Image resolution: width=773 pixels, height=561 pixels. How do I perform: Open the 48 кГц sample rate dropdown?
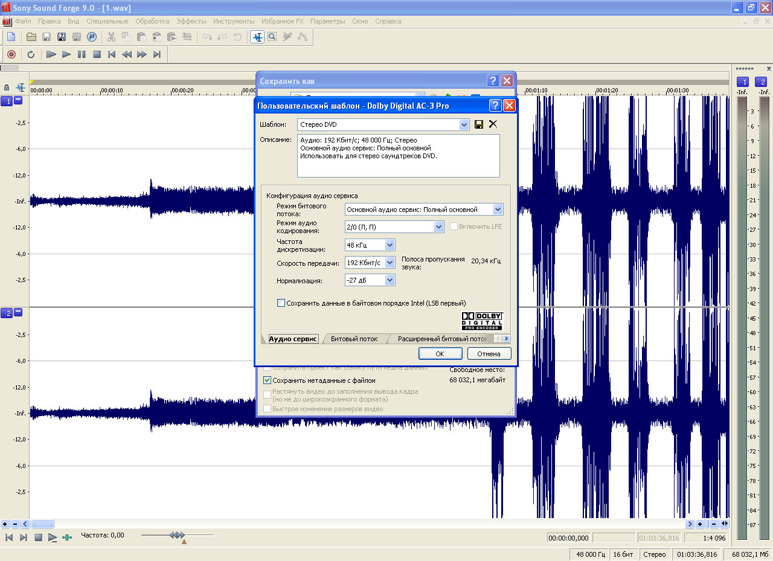point(390,245)
